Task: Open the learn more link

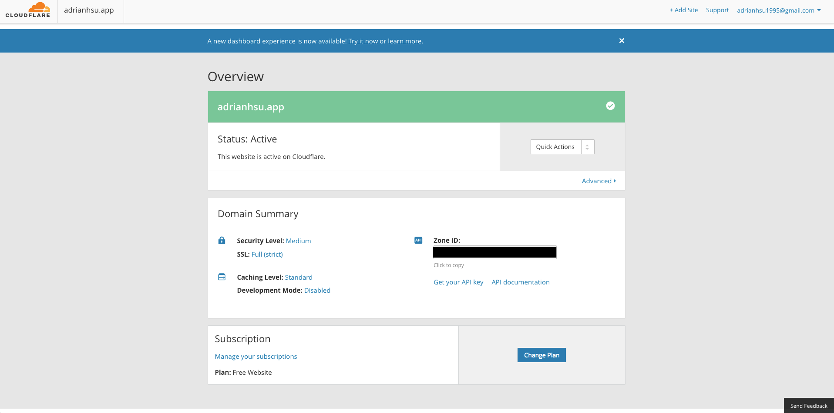Action: pyautogui.click(x=404, y=41)
